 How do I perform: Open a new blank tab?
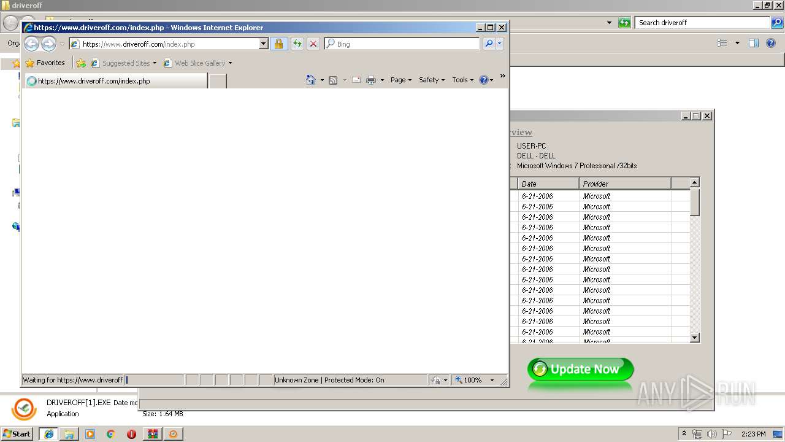pyautogui.click(x=217, y=81)
